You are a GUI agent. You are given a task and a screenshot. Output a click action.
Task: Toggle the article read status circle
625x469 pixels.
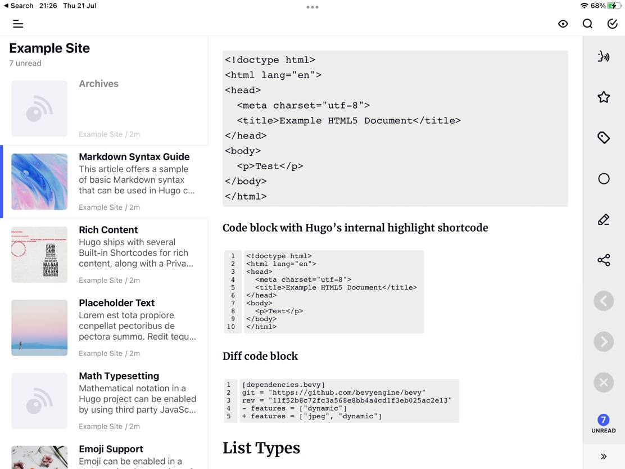click(604, 178)
